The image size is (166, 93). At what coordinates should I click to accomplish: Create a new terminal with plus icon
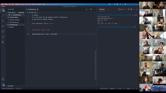124,9
